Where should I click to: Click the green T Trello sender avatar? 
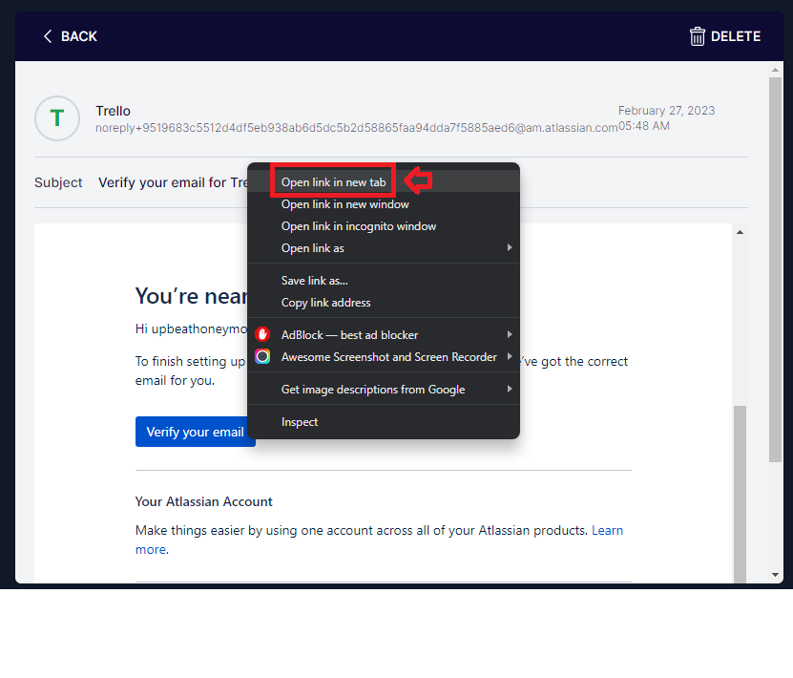(x=57, y=118)
